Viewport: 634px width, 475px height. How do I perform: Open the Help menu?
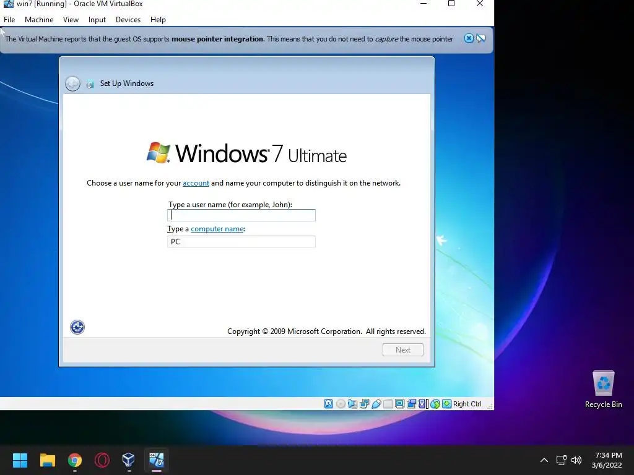158,19
